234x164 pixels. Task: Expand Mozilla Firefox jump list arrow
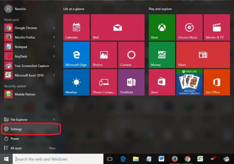(x=54, y=37)
